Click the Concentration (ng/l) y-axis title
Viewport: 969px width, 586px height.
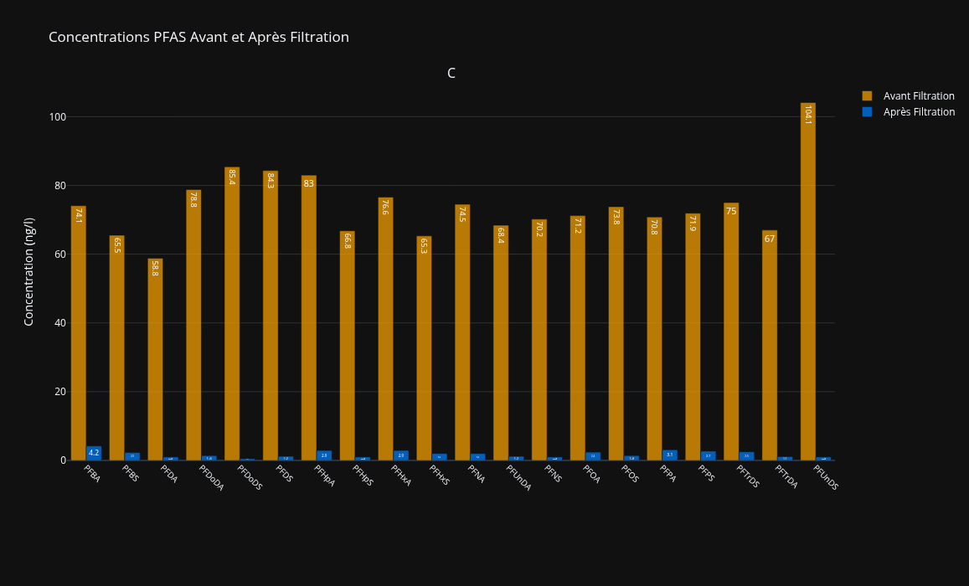click(x=29, y=271)
